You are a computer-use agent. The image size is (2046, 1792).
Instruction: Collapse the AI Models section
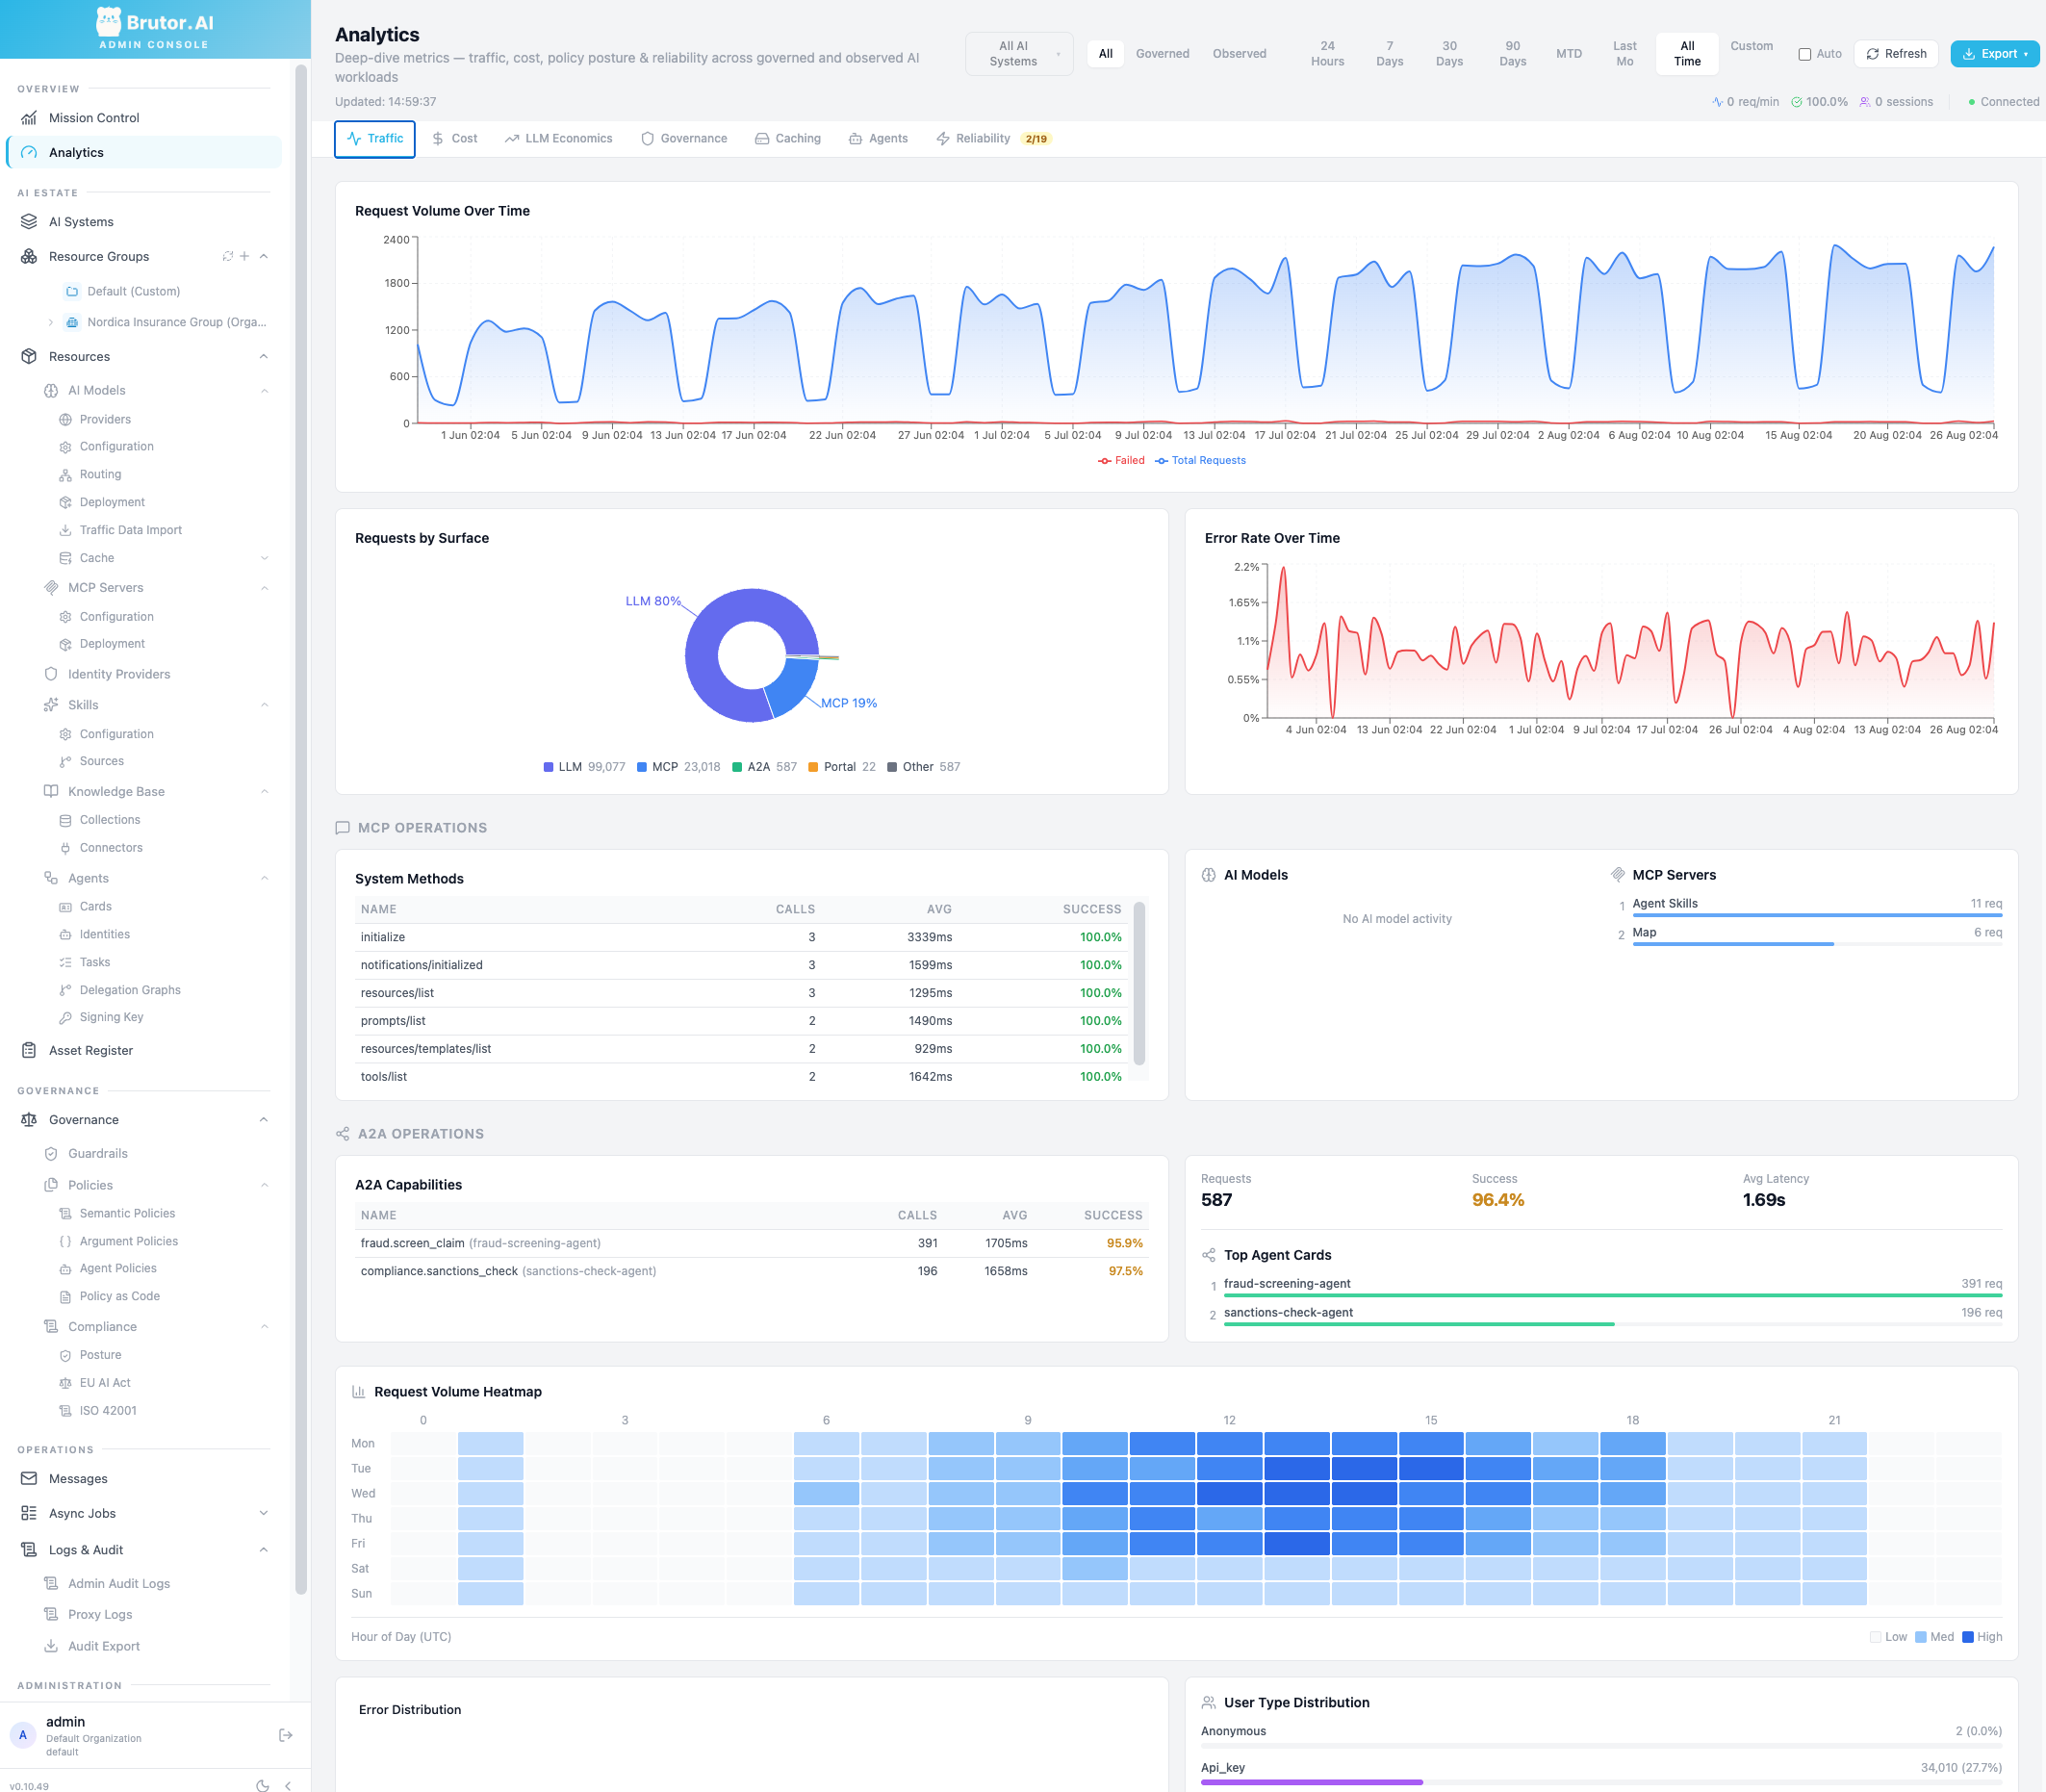(x=264, y=391)
